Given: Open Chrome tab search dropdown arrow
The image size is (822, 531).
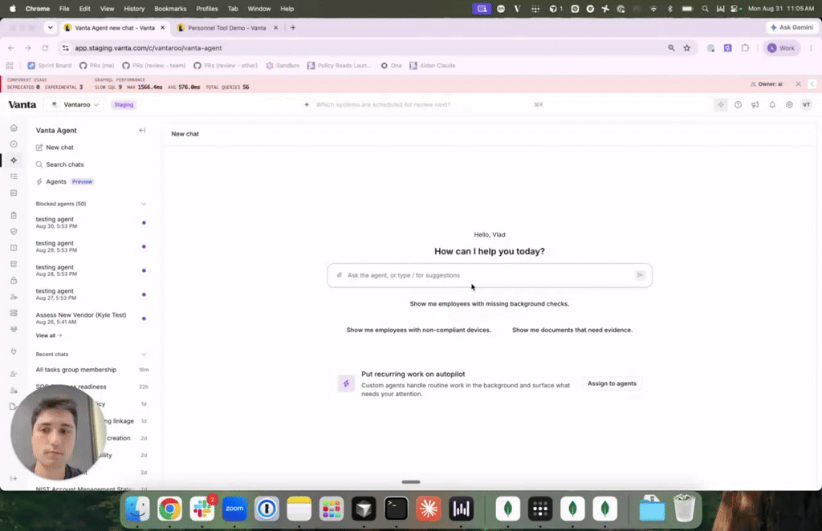Looking at the screenshot, I should [x=50, y=28].
